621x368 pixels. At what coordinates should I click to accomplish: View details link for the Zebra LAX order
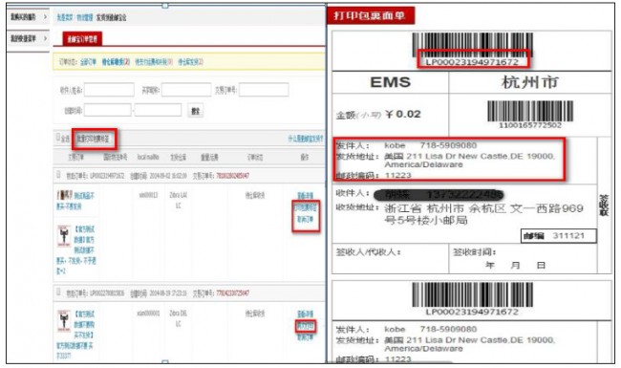pyautogui.click(x=305, y=196)
